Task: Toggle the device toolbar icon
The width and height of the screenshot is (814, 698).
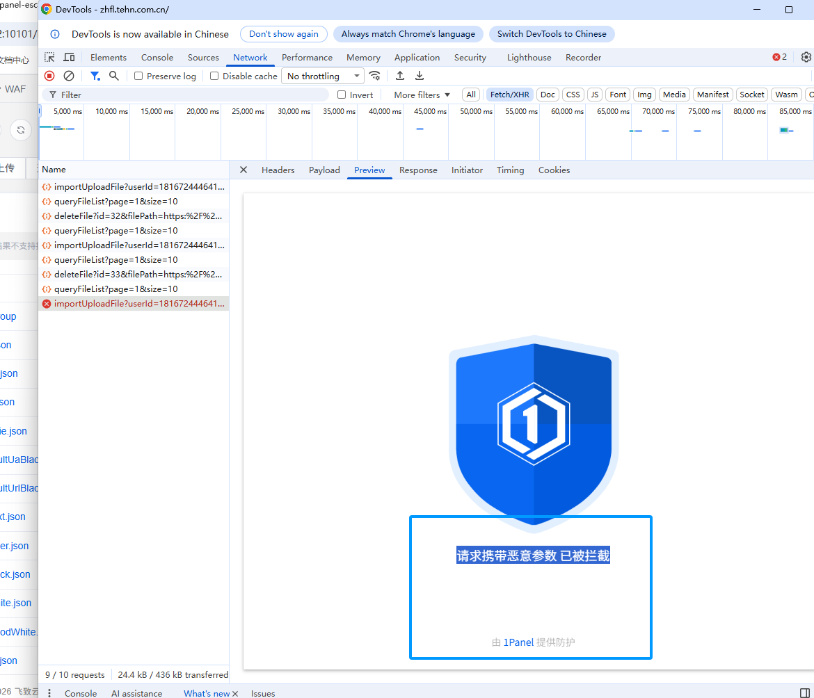Action: 69,58
